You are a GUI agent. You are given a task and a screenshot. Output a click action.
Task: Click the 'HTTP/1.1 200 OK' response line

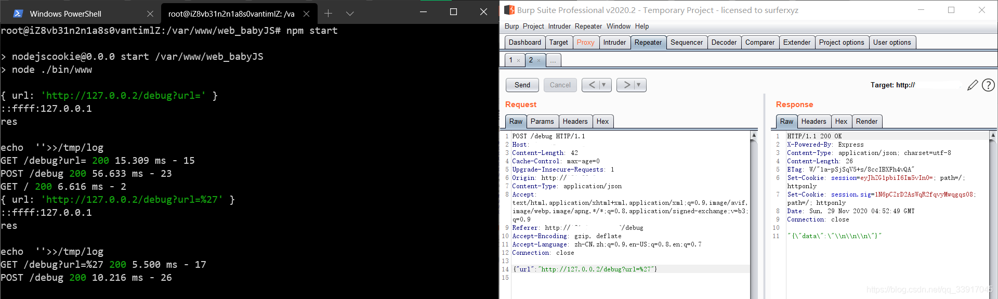tap(814, 136)
